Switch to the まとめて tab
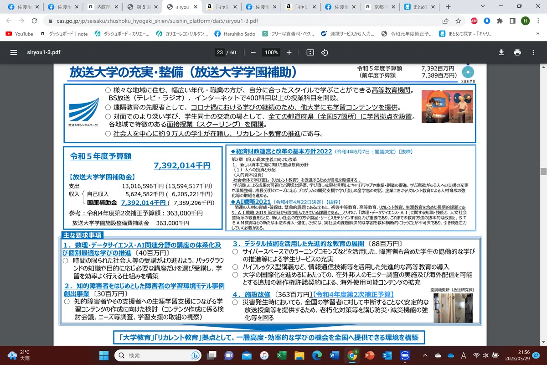 (420, 7)
